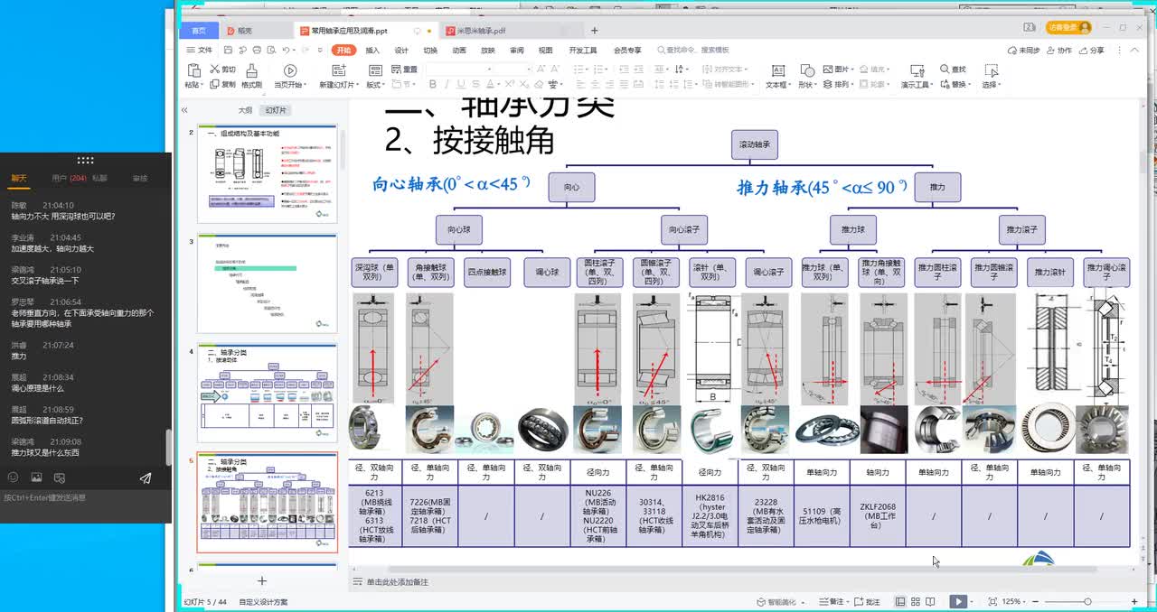Click the Not Synced (未同步) button
Viewport: 1157px width, 612px height.
coord(1024,51)
